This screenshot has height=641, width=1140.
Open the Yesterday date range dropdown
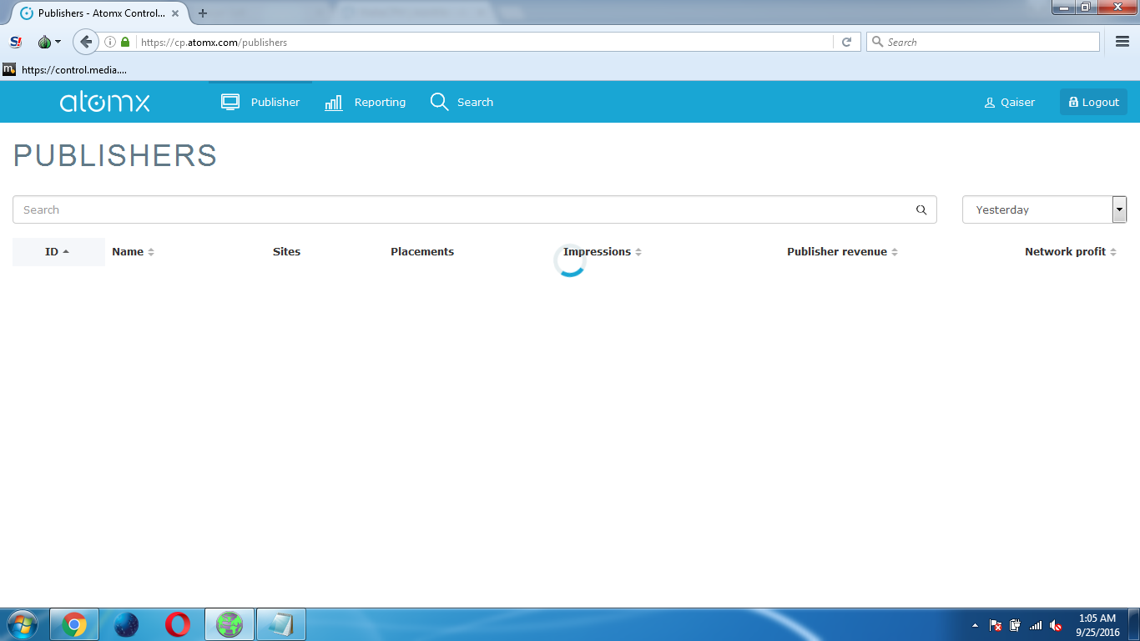point(1044,209)
